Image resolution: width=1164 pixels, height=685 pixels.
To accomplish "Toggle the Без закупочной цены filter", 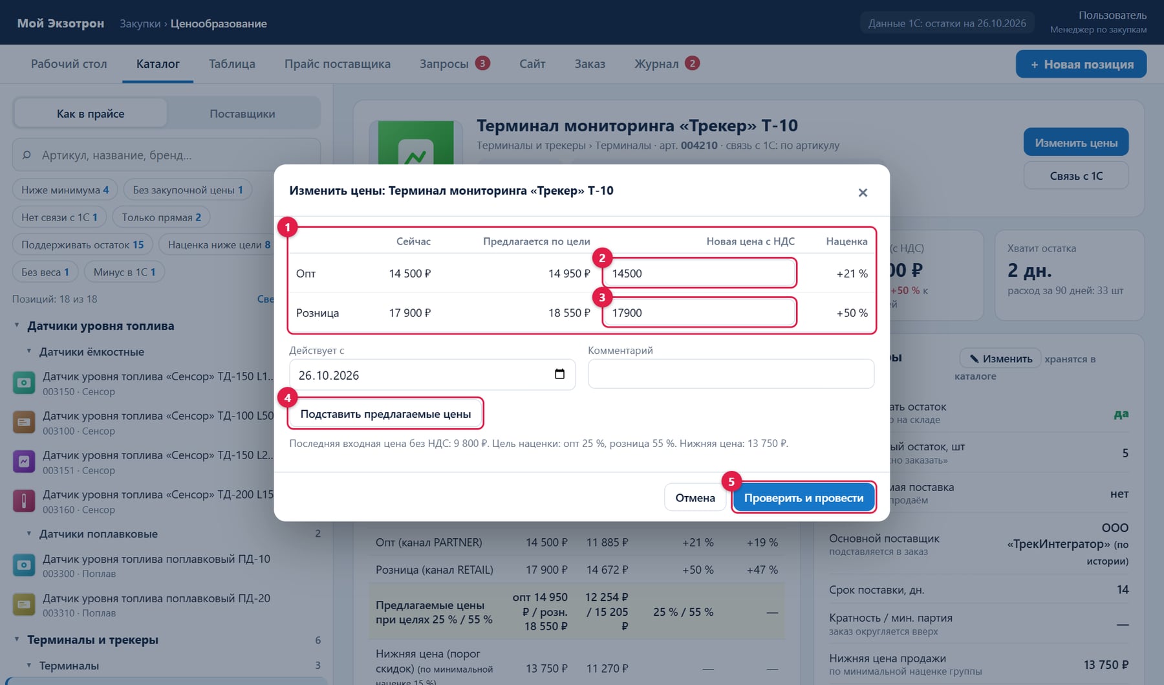I will tap(188, 190).
